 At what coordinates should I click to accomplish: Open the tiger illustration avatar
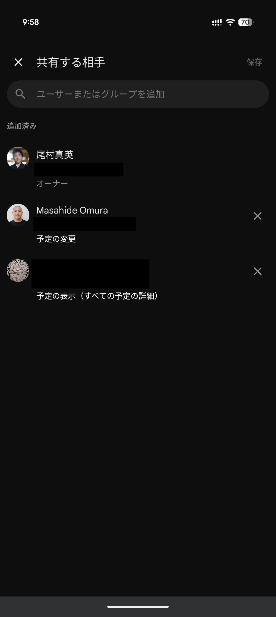[x=18, y=270]
